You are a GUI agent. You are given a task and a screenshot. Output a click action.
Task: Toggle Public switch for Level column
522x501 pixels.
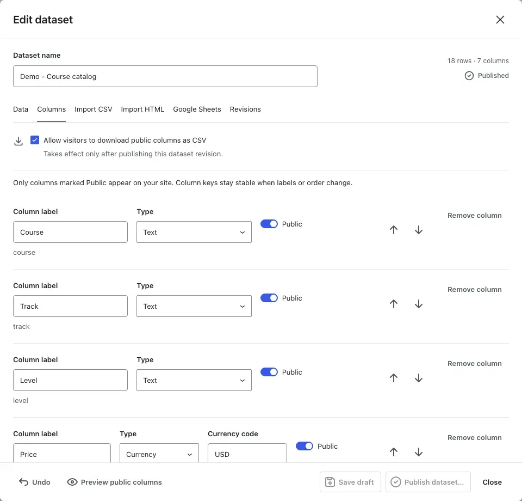269,372
